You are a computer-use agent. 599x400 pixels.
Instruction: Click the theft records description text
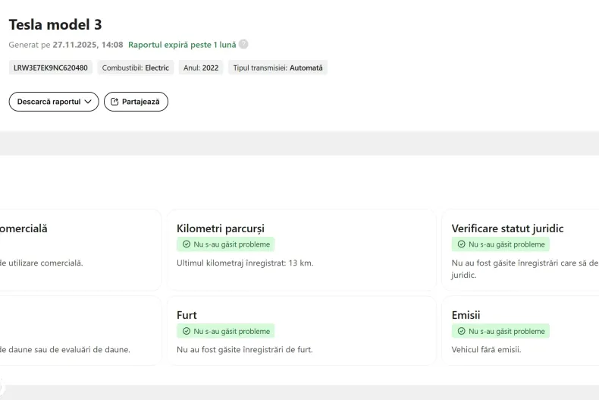tap(244, 349)
